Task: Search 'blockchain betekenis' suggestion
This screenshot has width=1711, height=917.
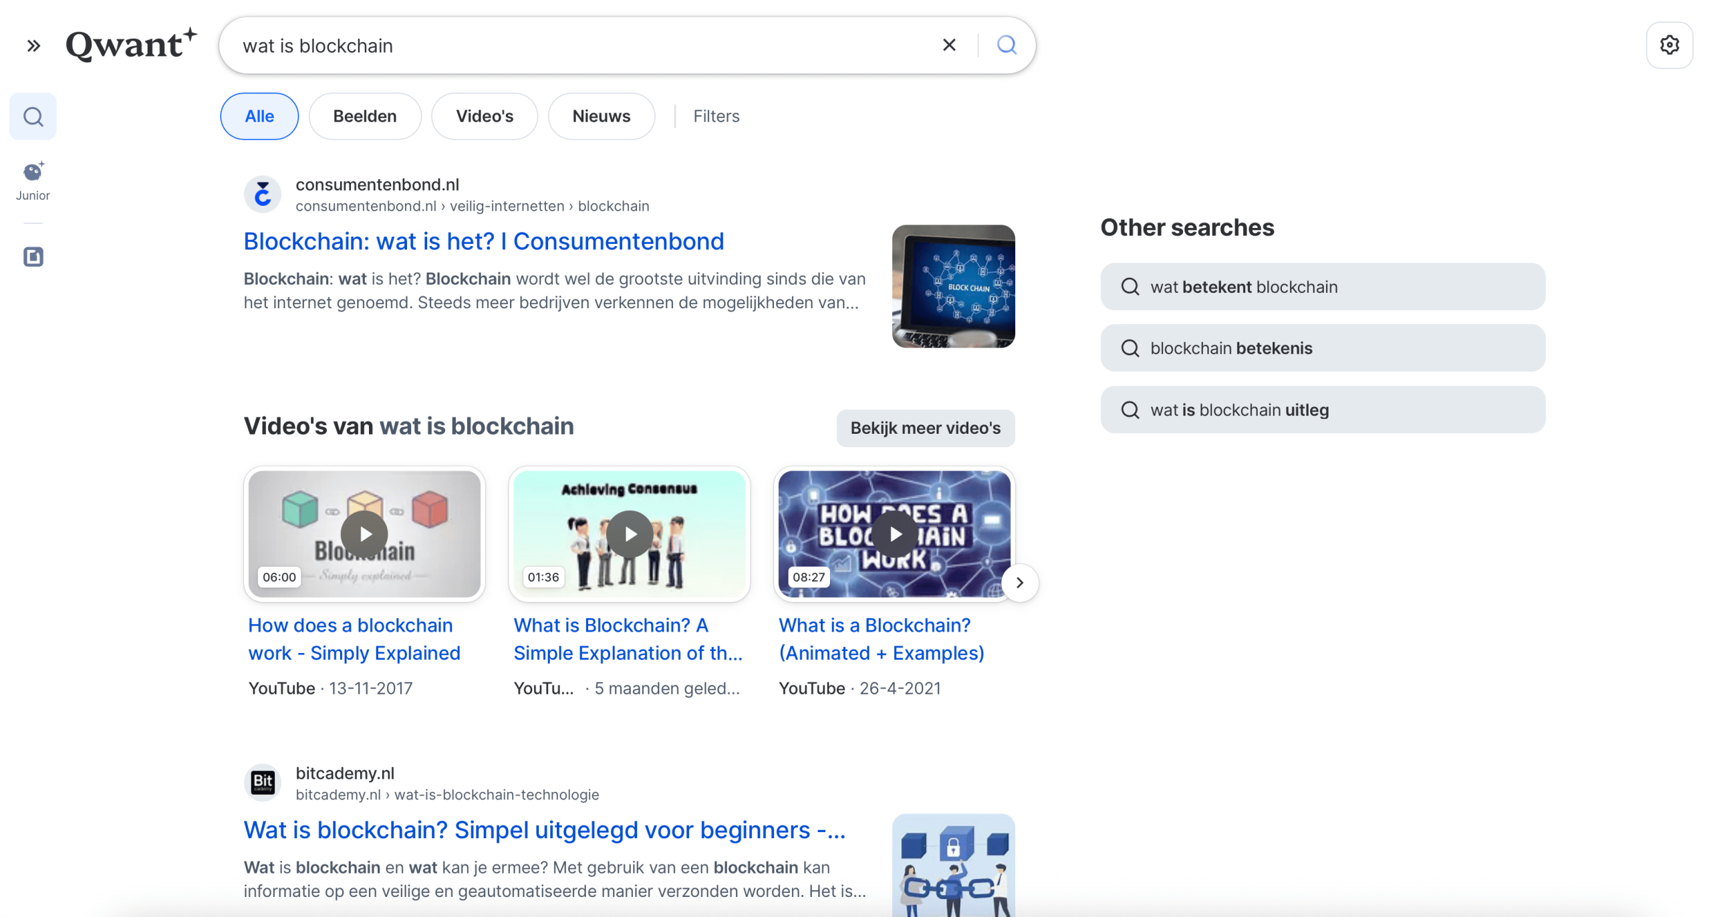Action: click(x=1323, y=348)
